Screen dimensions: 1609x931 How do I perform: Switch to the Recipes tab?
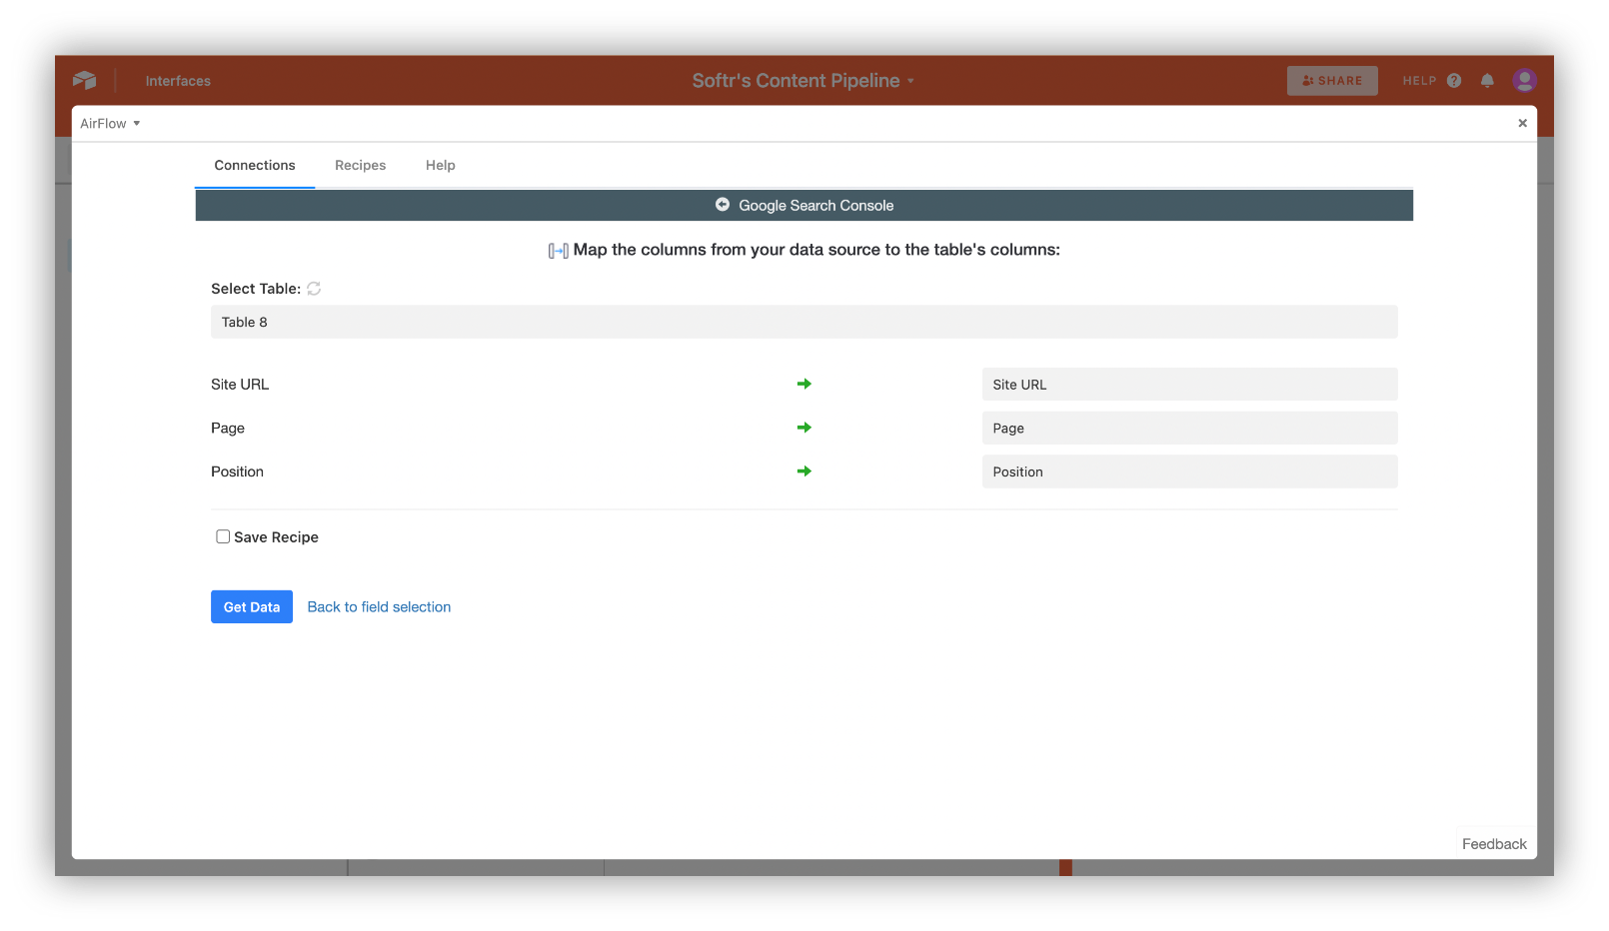click(x=360, y=166)
